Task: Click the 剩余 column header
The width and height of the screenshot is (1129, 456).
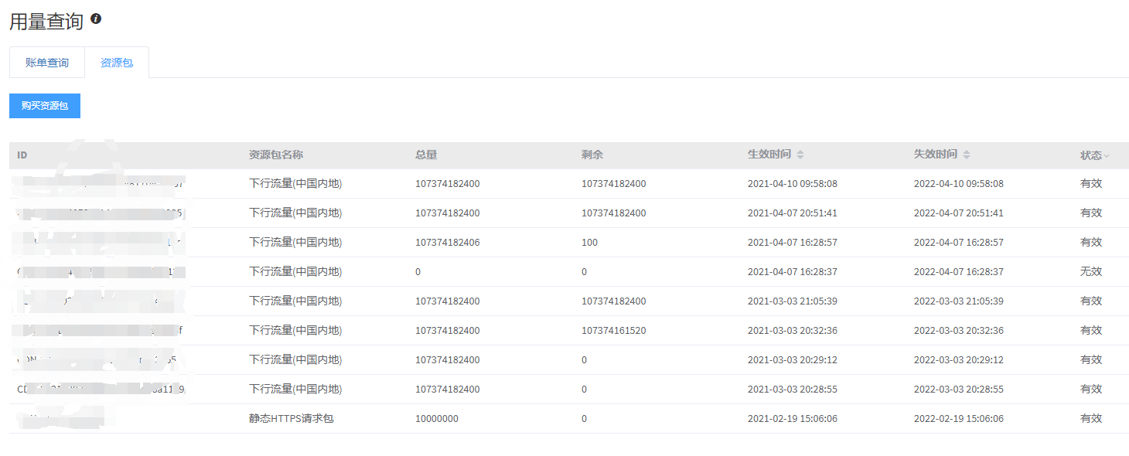Action: [x=592, y=155]
